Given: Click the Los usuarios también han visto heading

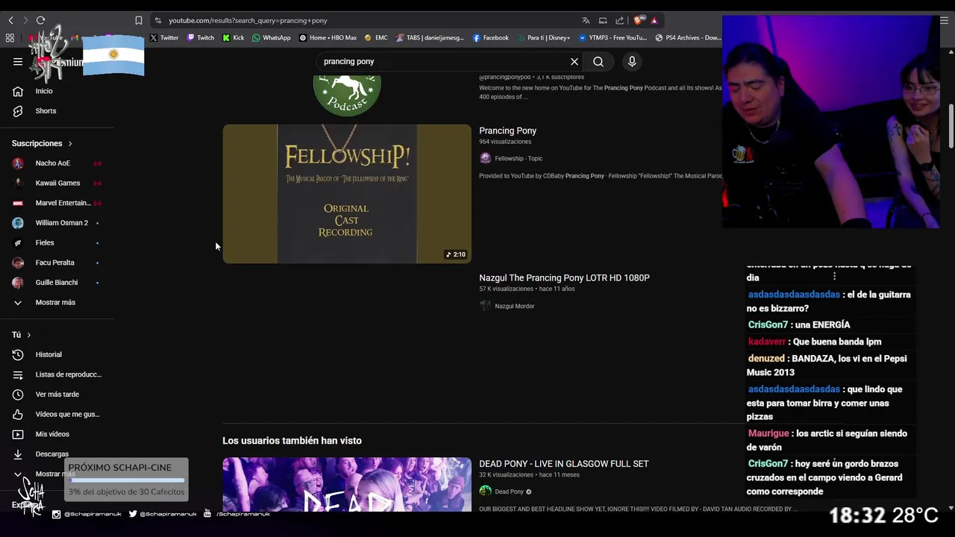Looking at the screenshot, I should point(292,441).
